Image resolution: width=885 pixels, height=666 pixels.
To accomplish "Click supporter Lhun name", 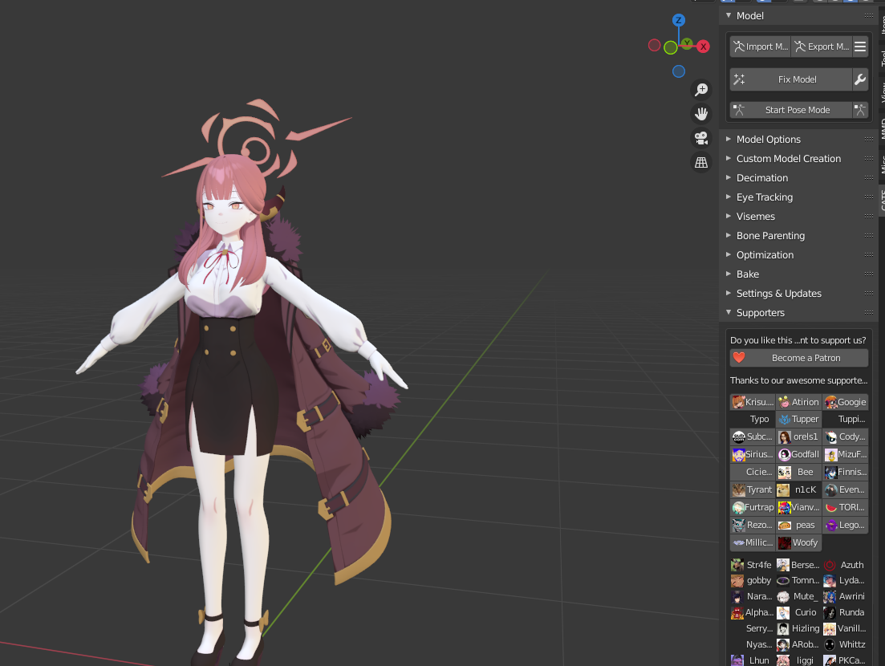I will tap(758, 660).
